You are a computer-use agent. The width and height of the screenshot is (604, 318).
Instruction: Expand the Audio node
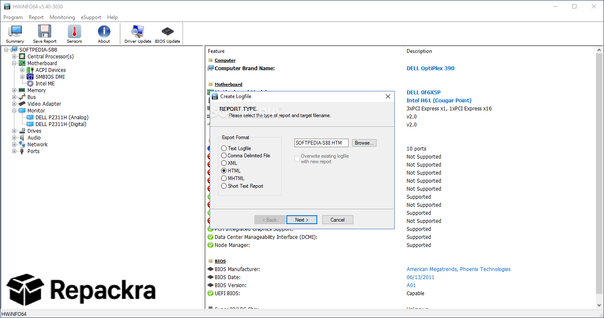point(14,138)
